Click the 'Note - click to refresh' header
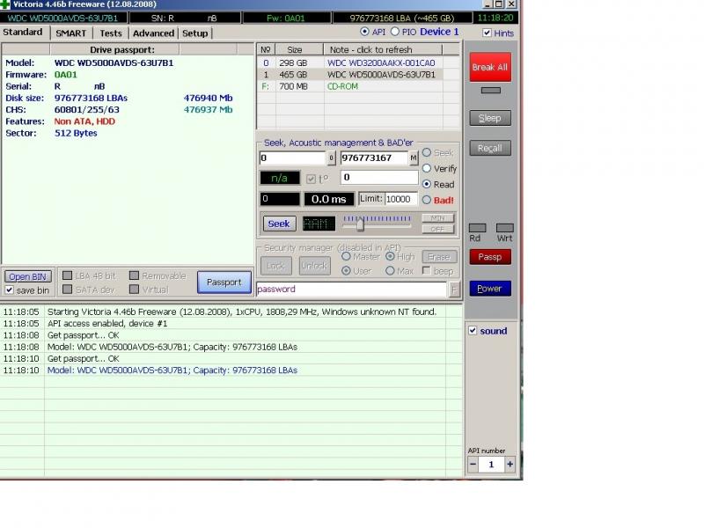704x528 pixels. pos(383,50)
